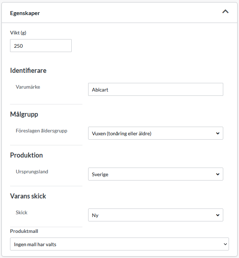The width and height of the screenshot is (239, 258).
Task: Click the Varumärke label
Action: tap(28, 87)
